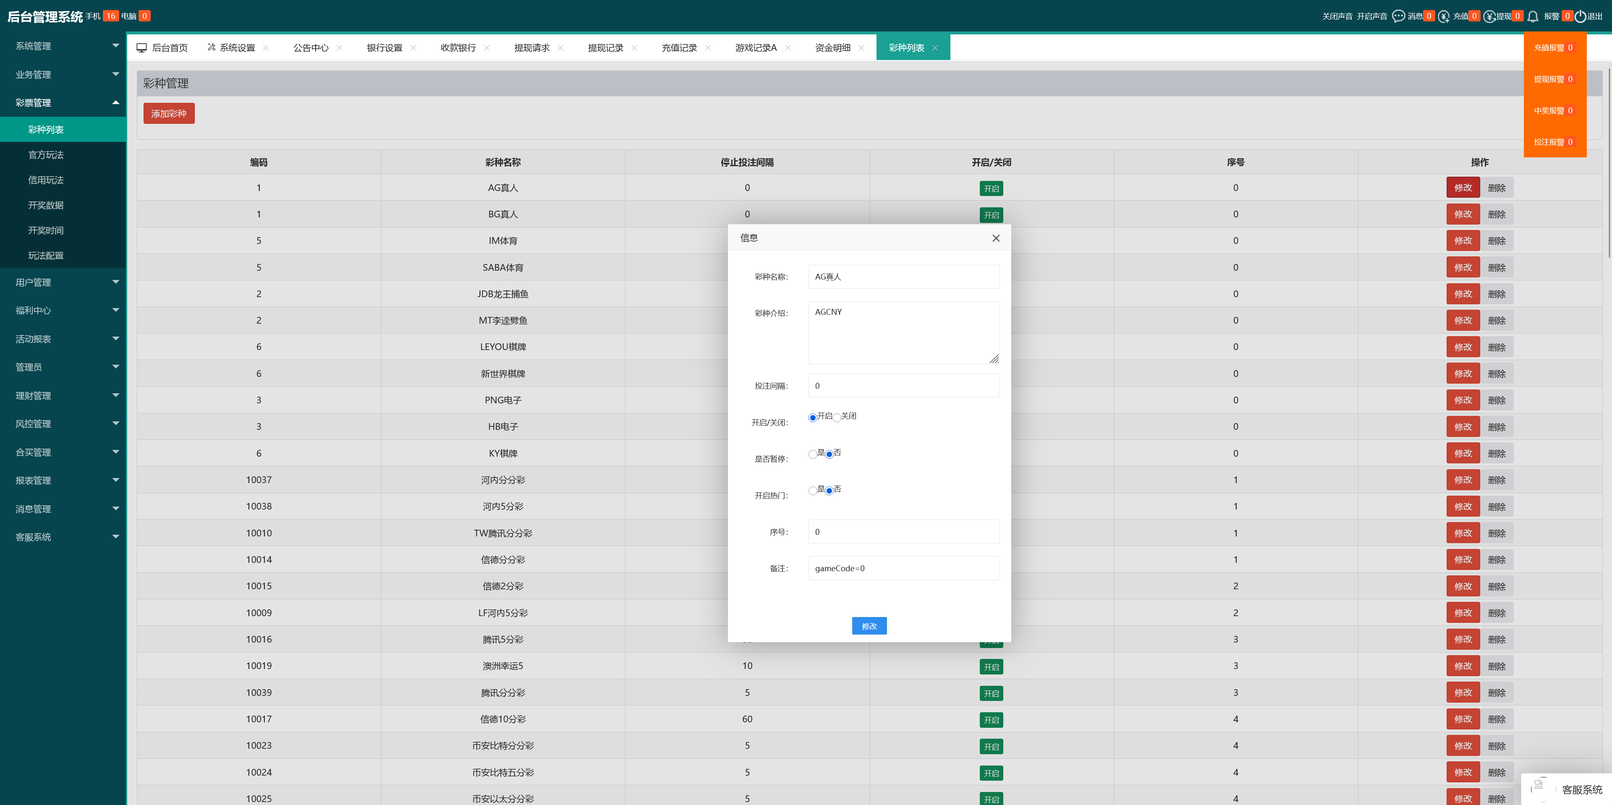This screenshot has height=805, width=1612.
Task: Click the alarm bell icon
Action: (1533, 16)
